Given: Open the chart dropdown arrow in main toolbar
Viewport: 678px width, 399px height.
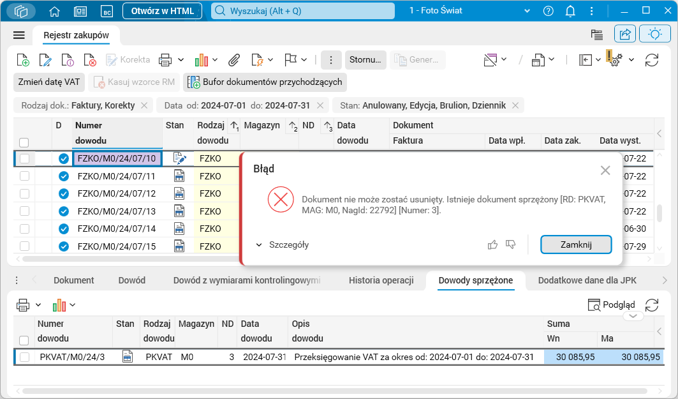Looking at the screenshot, I should (x=215, y=60).
